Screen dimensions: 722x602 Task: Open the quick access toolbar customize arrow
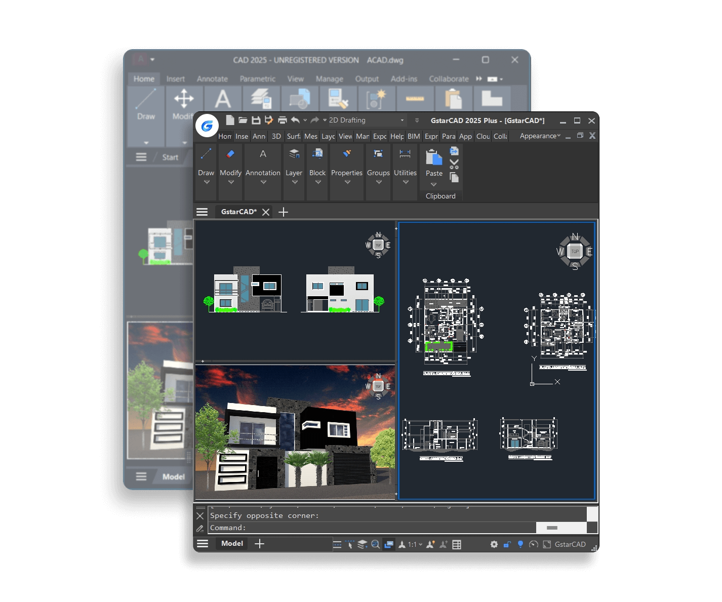point(417,120)
